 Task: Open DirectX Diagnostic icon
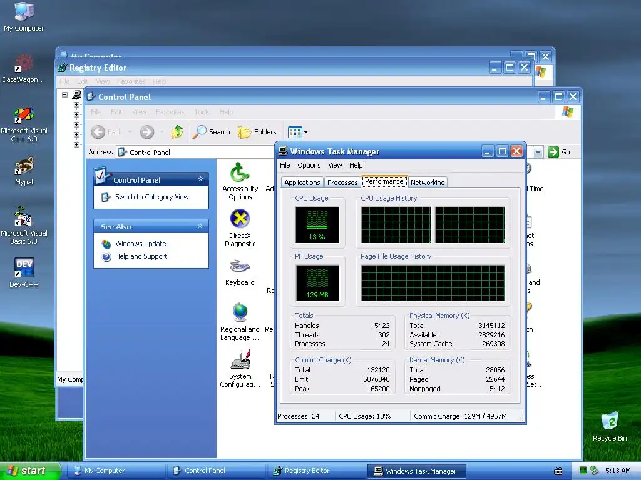[240, 228]
